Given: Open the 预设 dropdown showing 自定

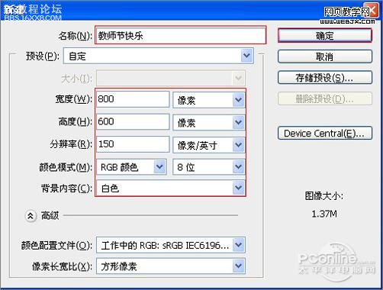Looking at the screenshot, I should [x=159, y=56].
